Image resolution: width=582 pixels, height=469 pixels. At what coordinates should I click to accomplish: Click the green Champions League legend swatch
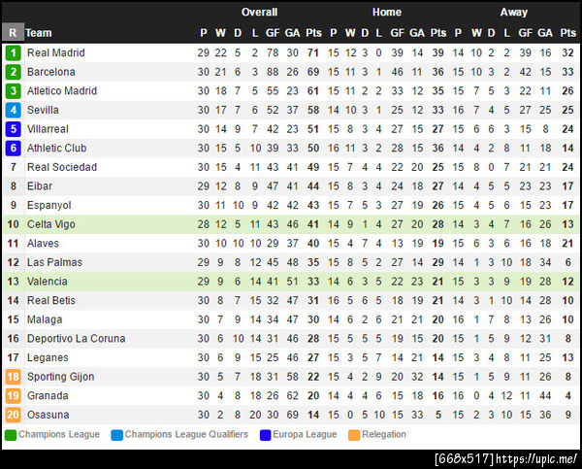click(11, 435)
